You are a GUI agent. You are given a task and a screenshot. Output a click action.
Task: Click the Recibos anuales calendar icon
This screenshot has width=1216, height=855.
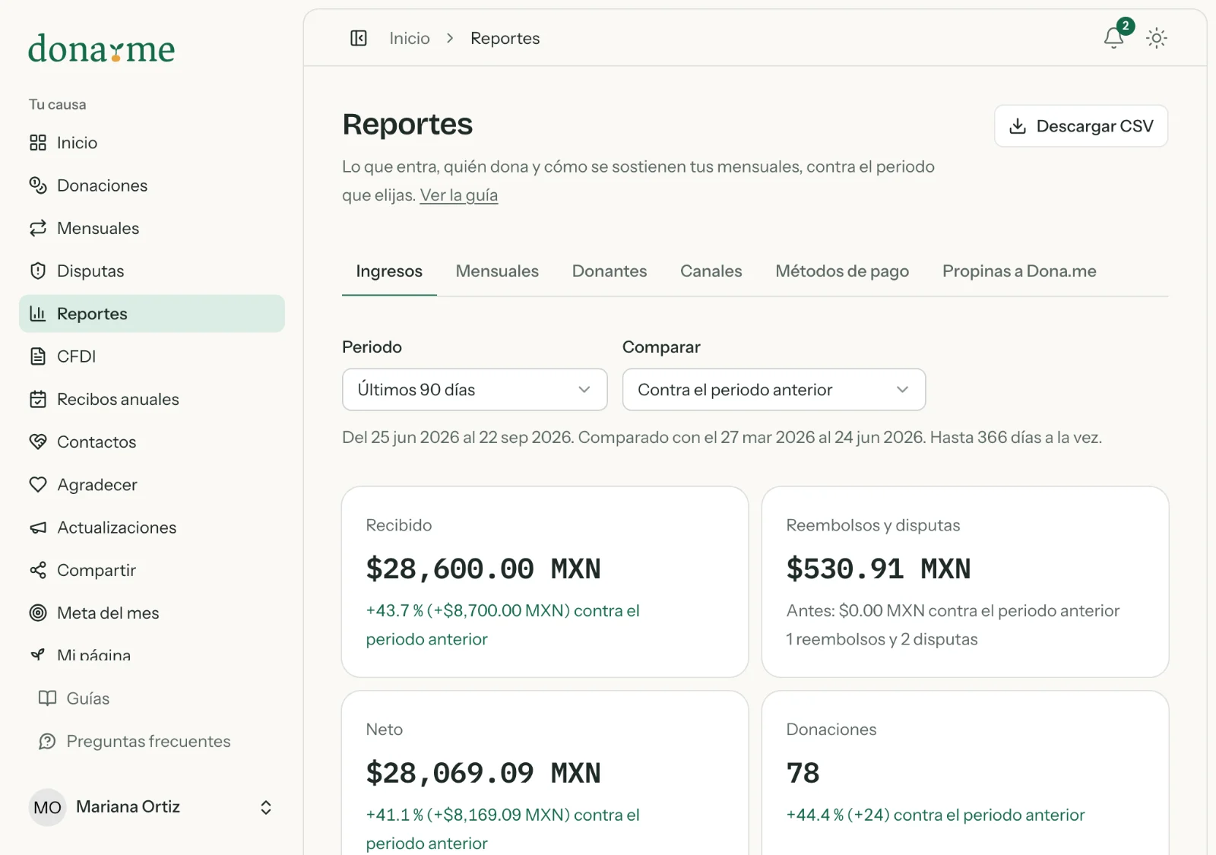[x=38, y=399]
